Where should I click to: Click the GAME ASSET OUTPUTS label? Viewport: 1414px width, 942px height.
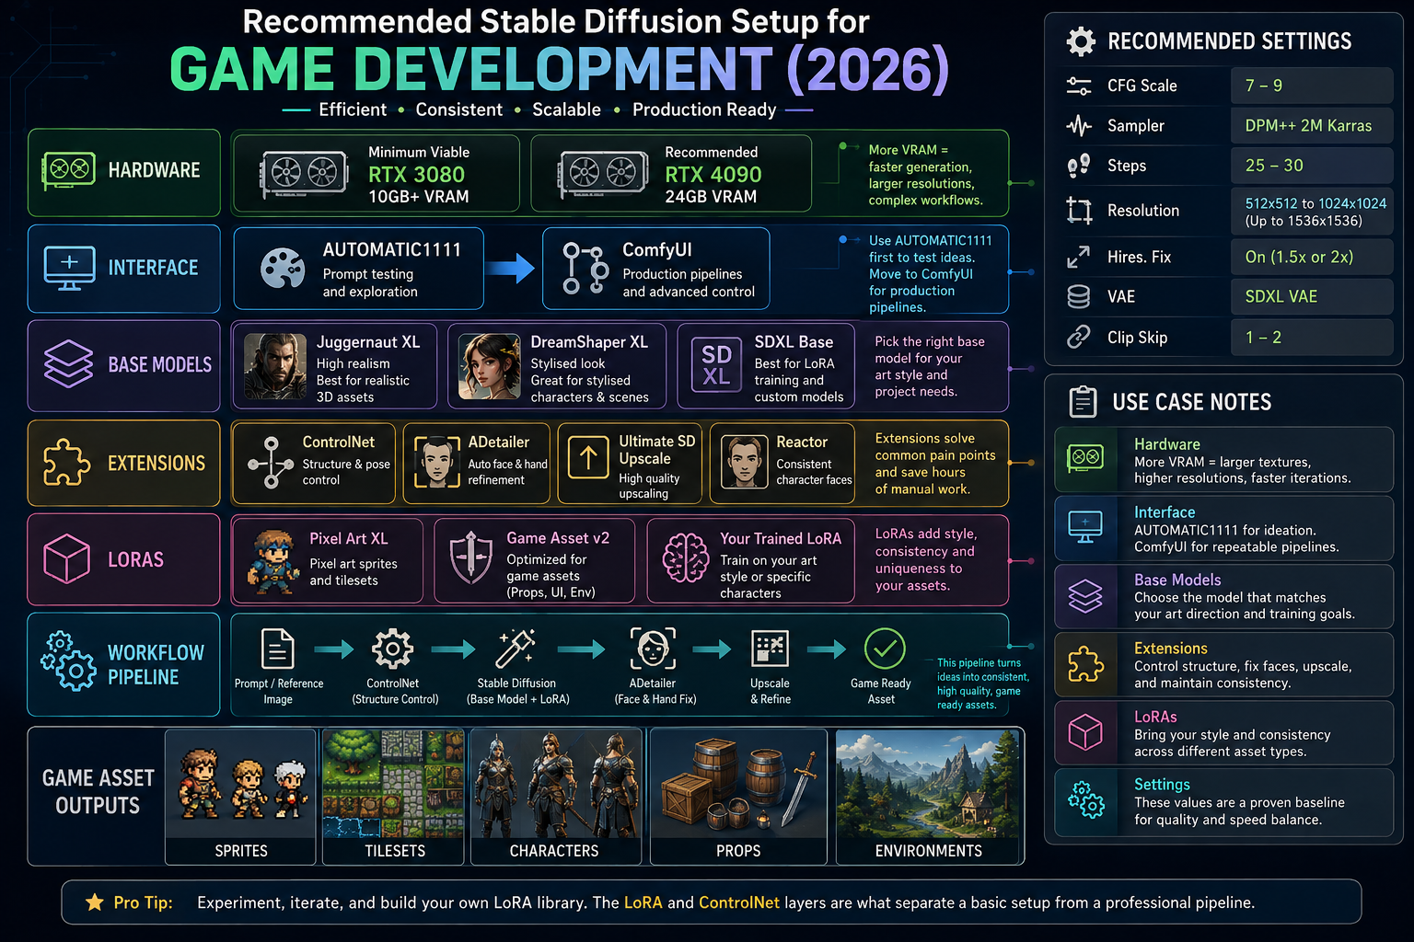(x=98, y=791)
